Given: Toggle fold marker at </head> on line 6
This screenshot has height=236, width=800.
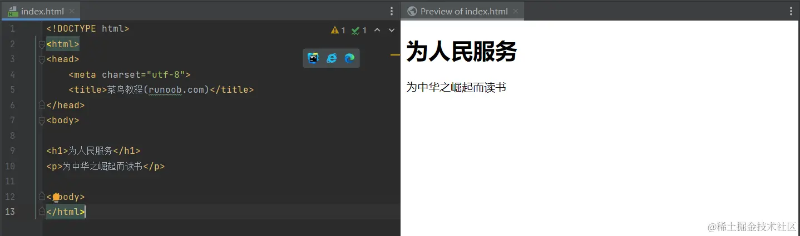Looking at the screenshot, I should (x=42, y=104).
